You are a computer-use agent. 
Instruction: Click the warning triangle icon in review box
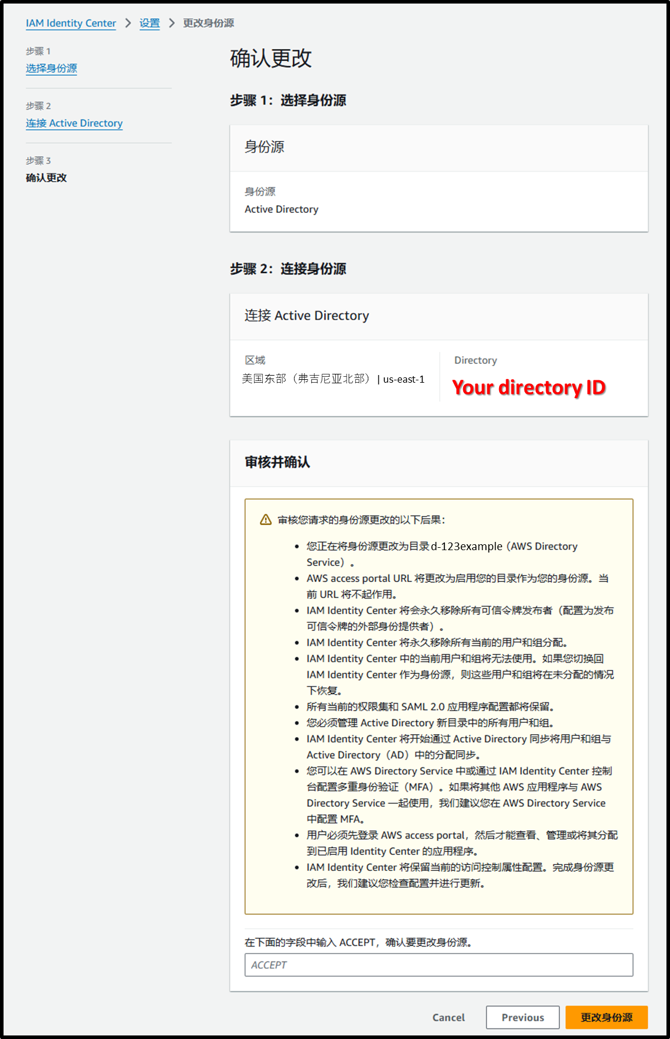266,519
